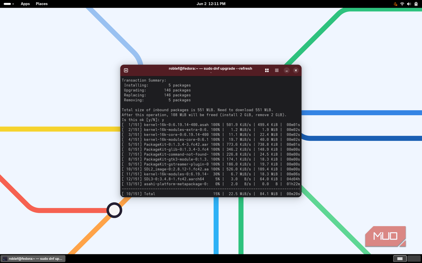This screenshot has height=263, width=422.
Task: Show the terminal tab overview grid
Action: (267, 70)
